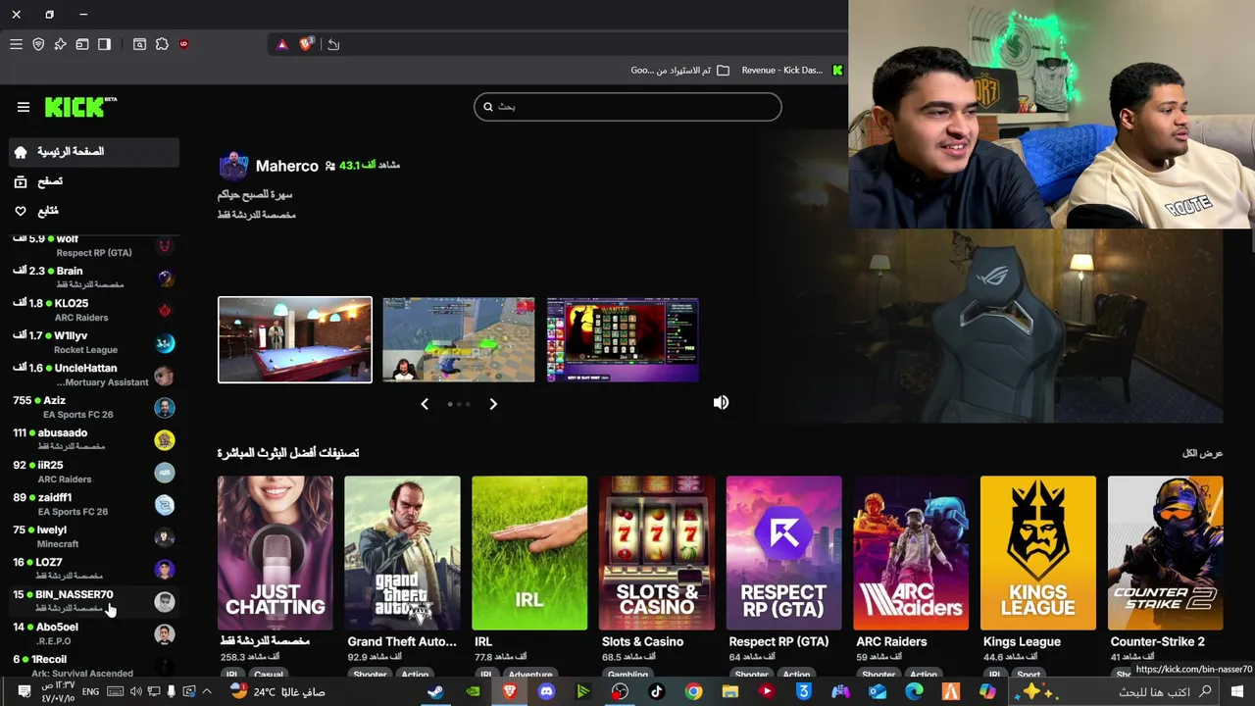
Task: Open the browse sidebar item
Action: 93,181
